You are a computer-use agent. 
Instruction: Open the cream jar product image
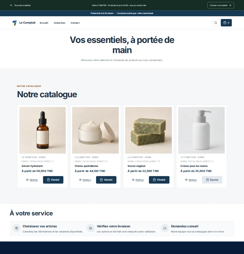click(x=96, y=130)
